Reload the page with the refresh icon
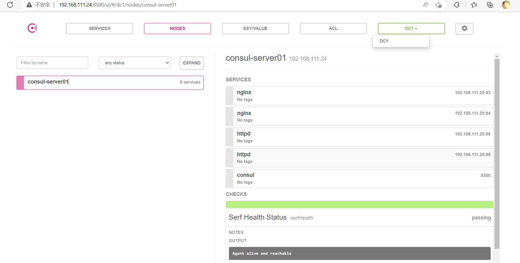Image resolution: width=520 pixels, height=263 pixels. pos(10,5)
